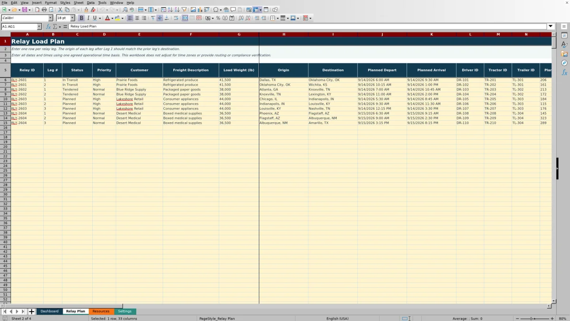Screen dimensions: 570x321
Task: Open sidebar Styles panel icon
Action: click(x=564, y=45)
